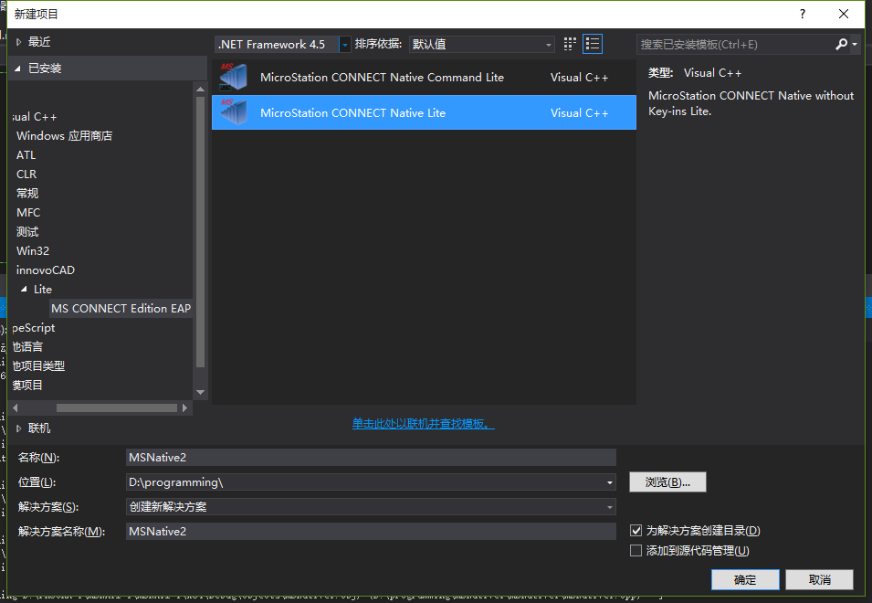Click tree scrollbar up arrow
Screen dimensions: 872x603
coord(201,89)
